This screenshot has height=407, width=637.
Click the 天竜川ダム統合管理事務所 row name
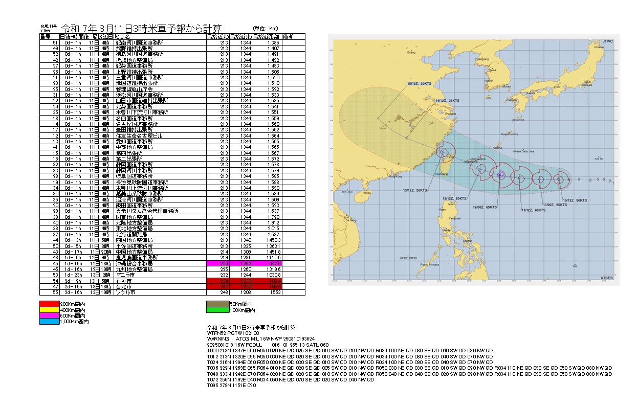coord(147,211)
